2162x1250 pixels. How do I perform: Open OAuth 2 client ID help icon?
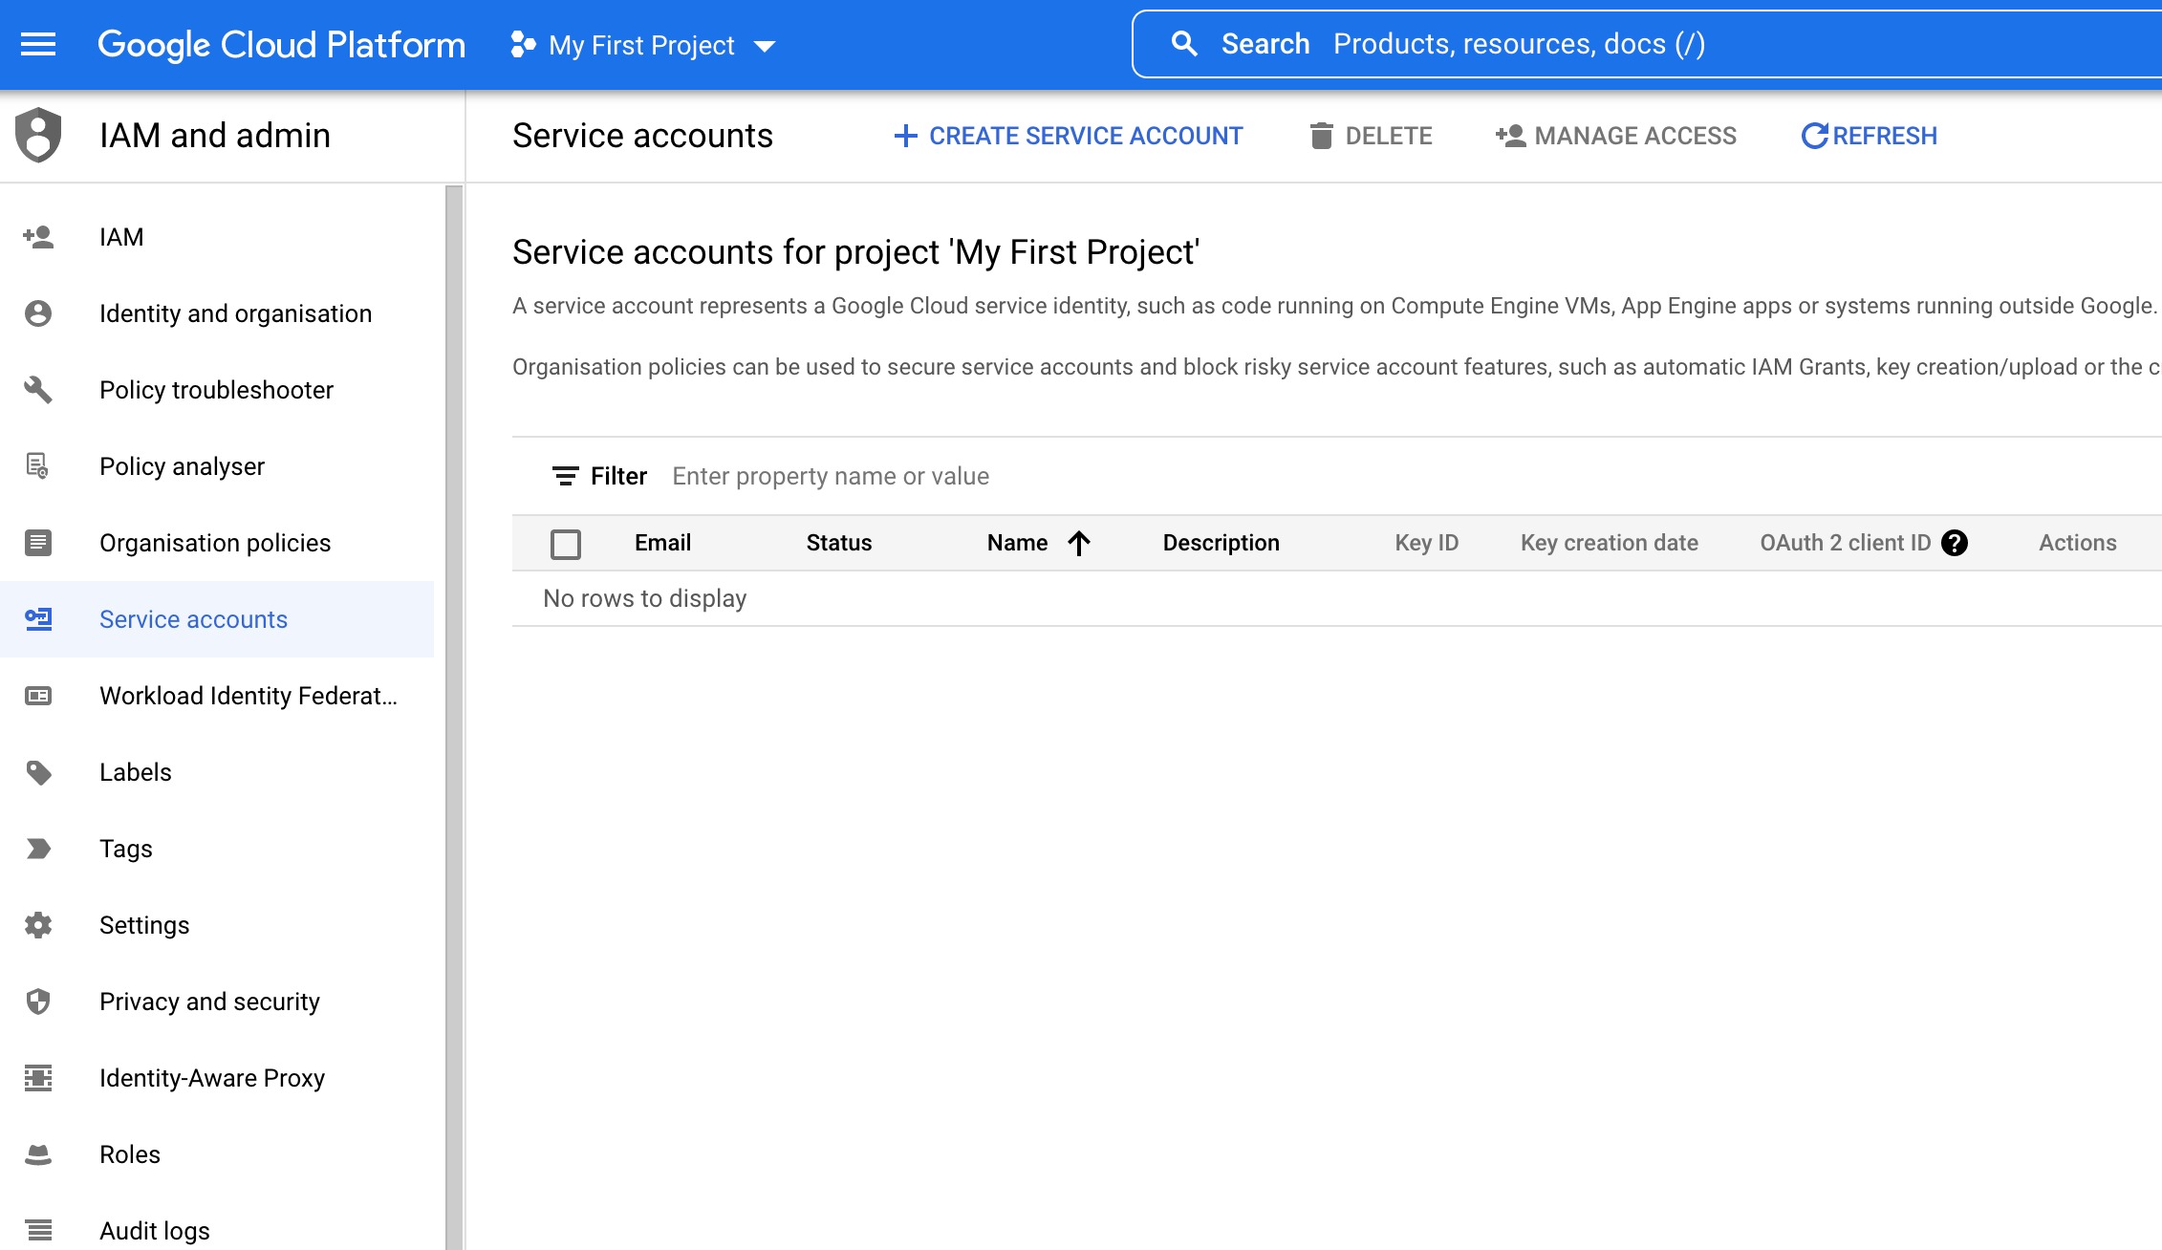1955,543
